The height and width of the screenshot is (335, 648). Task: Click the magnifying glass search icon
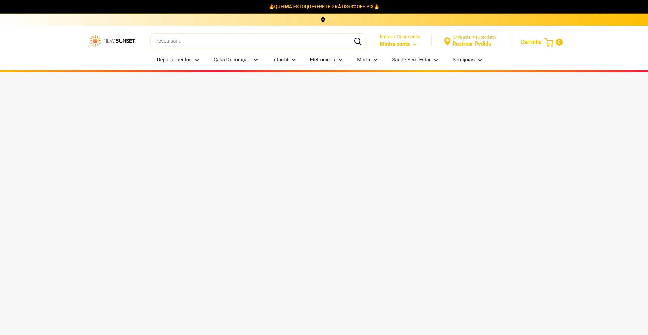pos(358,41)
